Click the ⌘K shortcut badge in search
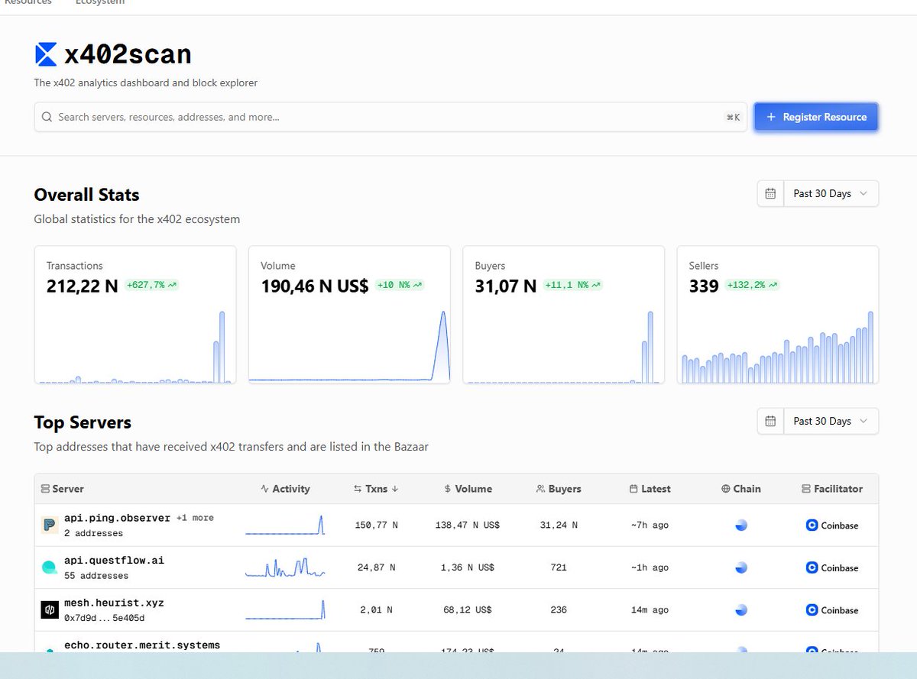Image resolution: width=917 pixels, height=679 pixels. pos(734,117)
